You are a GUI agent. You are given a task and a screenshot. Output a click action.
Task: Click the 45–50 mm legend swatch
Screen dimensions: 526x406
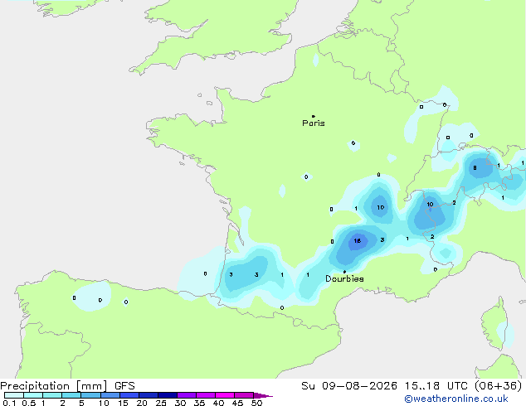point(244,395)
